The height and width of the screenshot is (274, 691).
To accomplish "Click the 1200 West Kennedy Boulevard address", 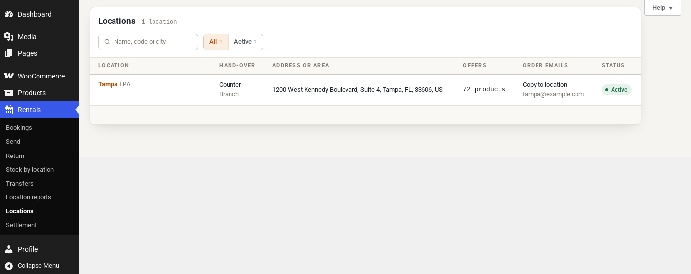I will (x=357, y=90).
